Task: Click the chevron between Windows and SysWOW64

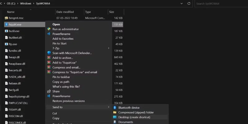Action: point(33,3)
